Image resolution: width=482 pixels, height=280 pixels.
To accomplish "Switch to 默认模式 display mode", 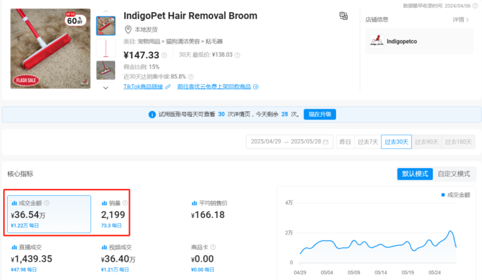I will pyautogui.click(x=414, y=173).
